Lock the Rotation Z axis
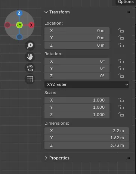The width and height of the screenshot is (136, 174). (121, 76)
